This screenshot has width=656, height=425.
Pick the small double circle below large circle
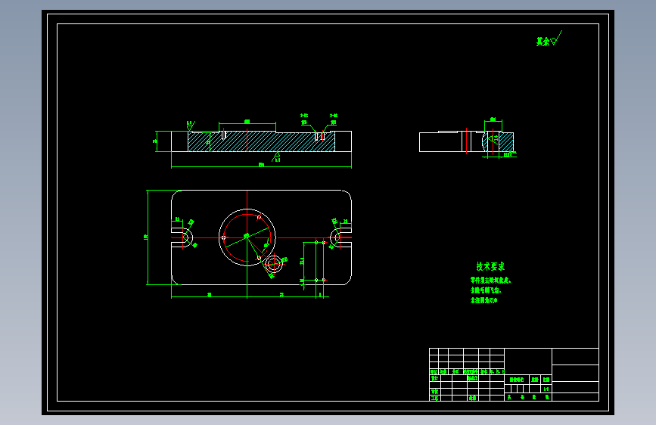coord(274,264)
